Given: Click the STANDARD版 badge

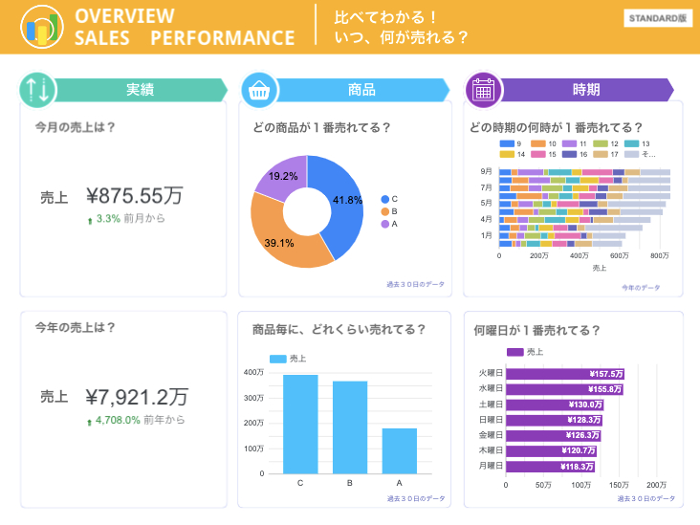Looking at the screenshot, I should pos(658,18).
